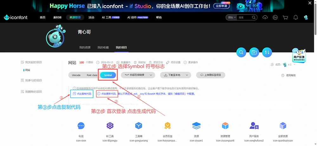Switch to 我的资源 tab

tap(85, 48)
